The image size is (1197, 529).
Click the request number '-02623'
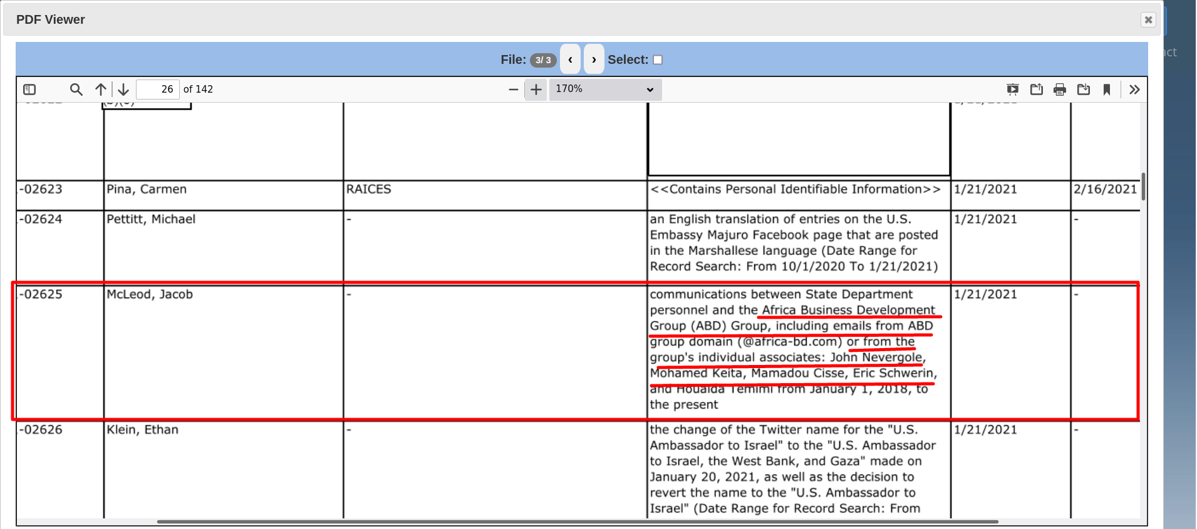click(x=41, y=189)
